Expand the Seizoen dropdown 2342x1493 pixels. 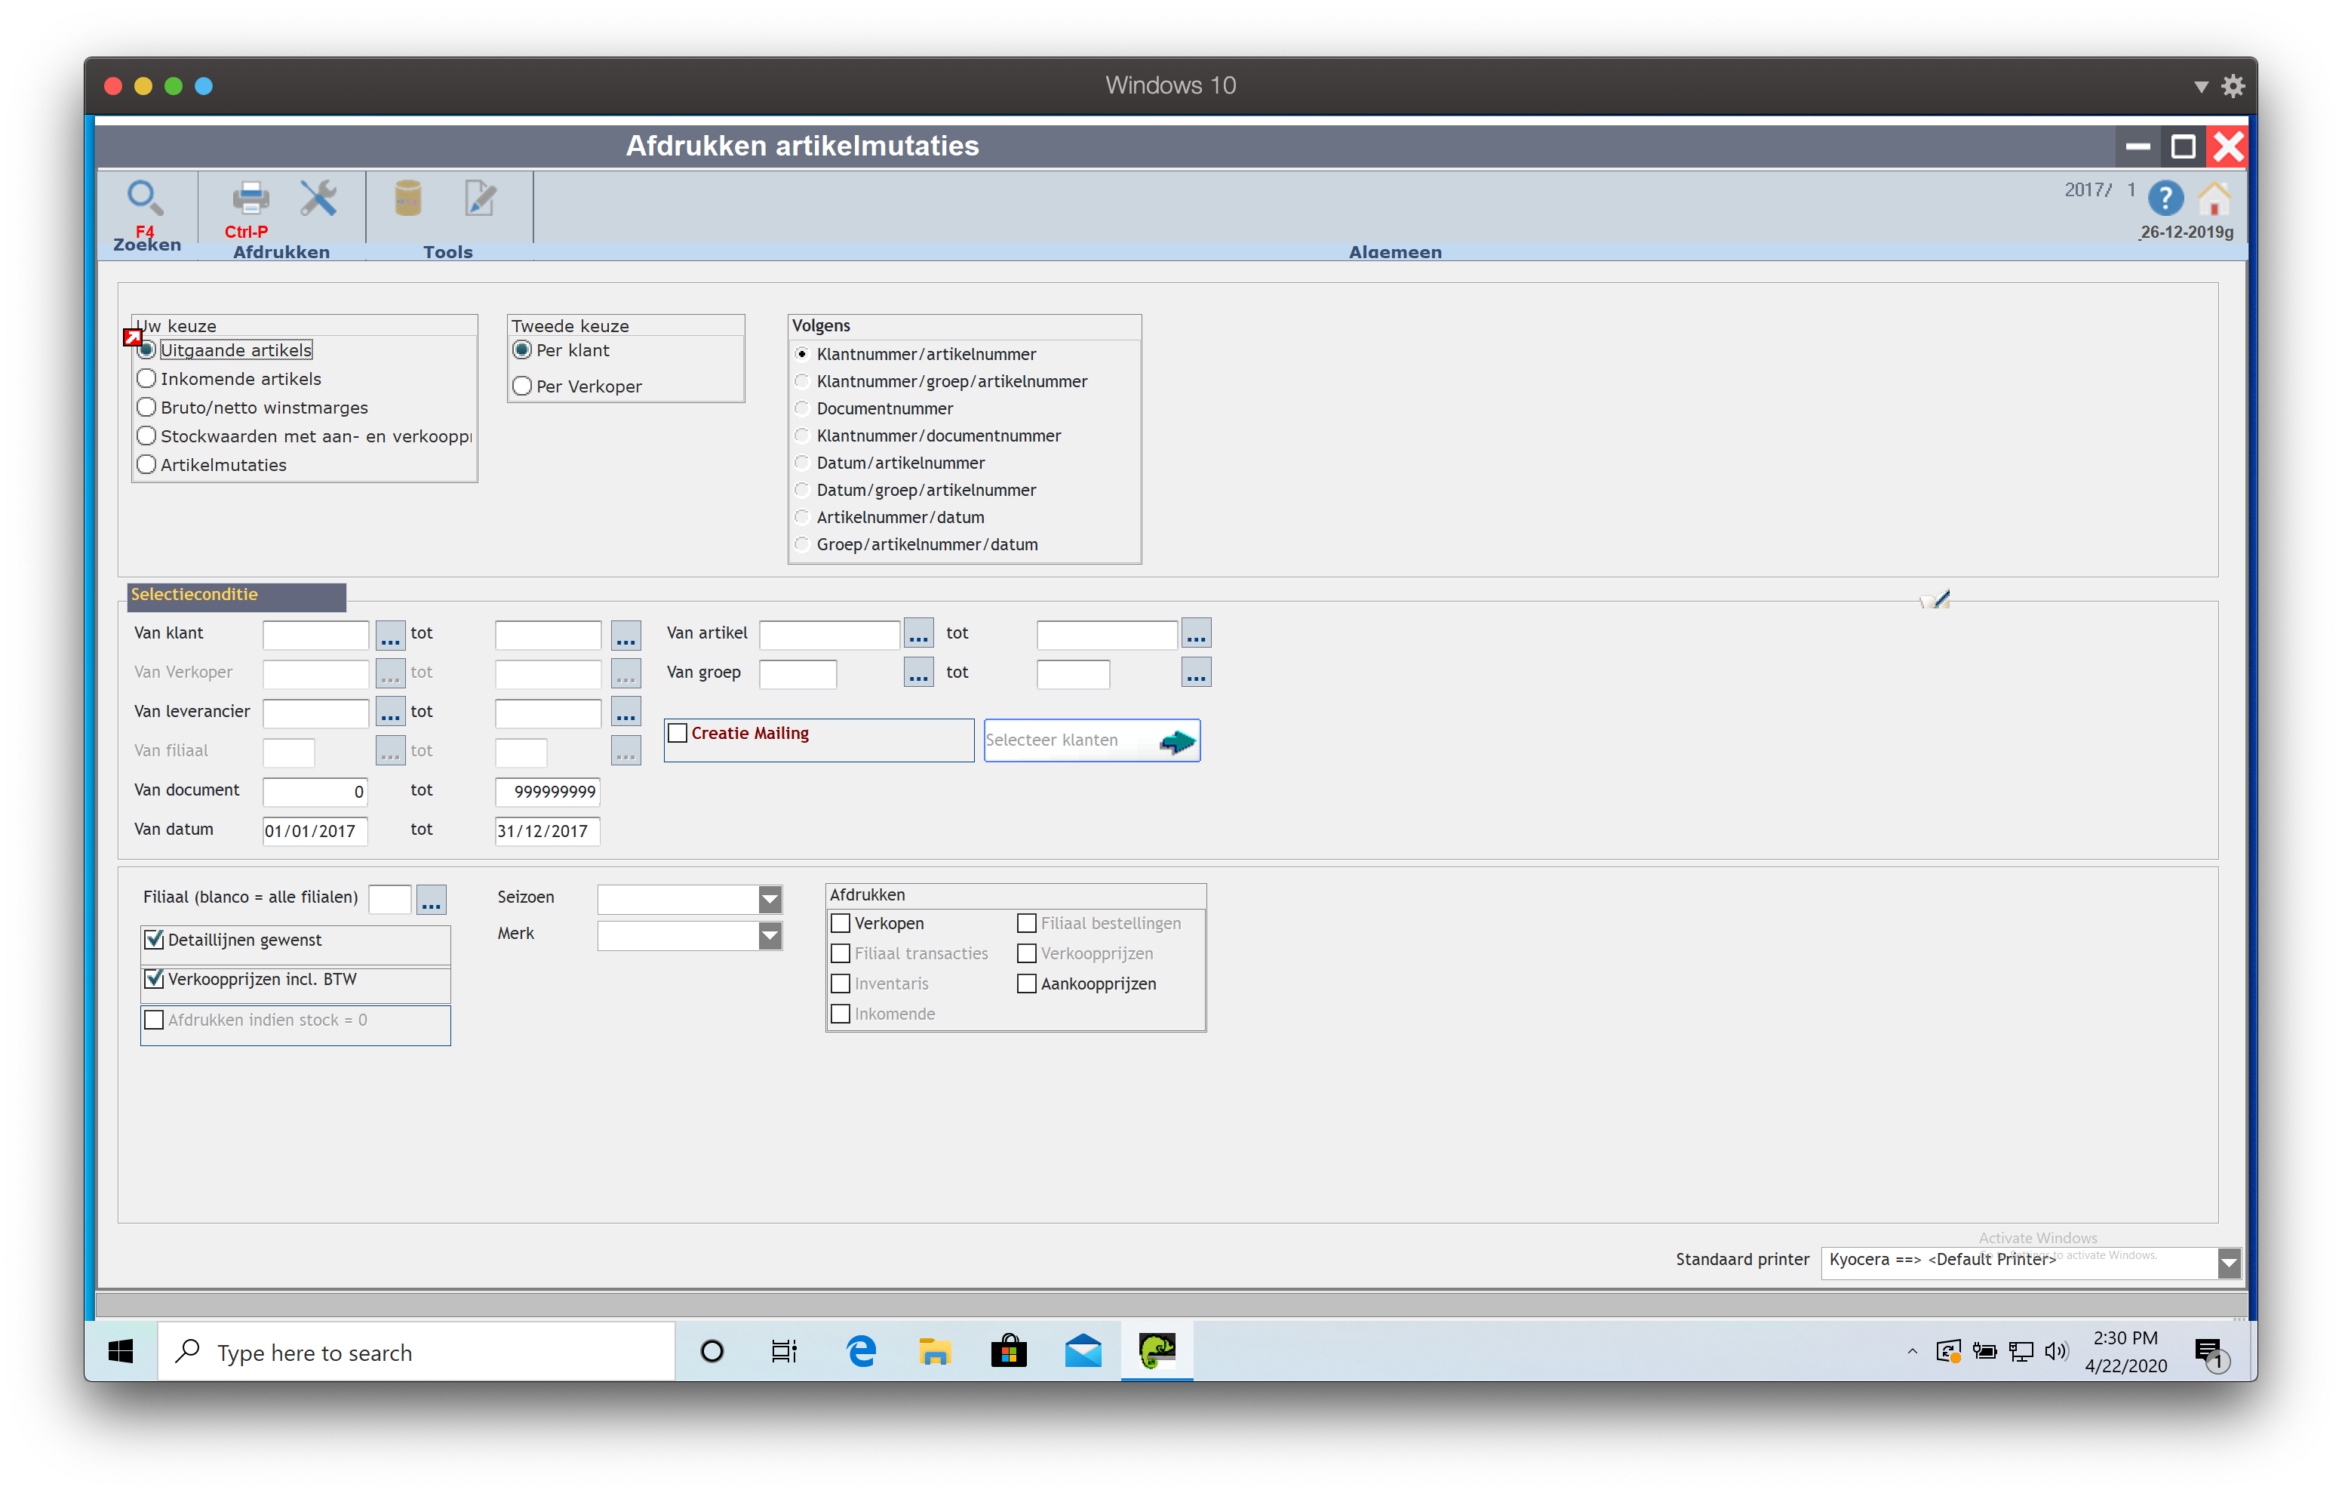pyautogui.click(x=770, y=899)
